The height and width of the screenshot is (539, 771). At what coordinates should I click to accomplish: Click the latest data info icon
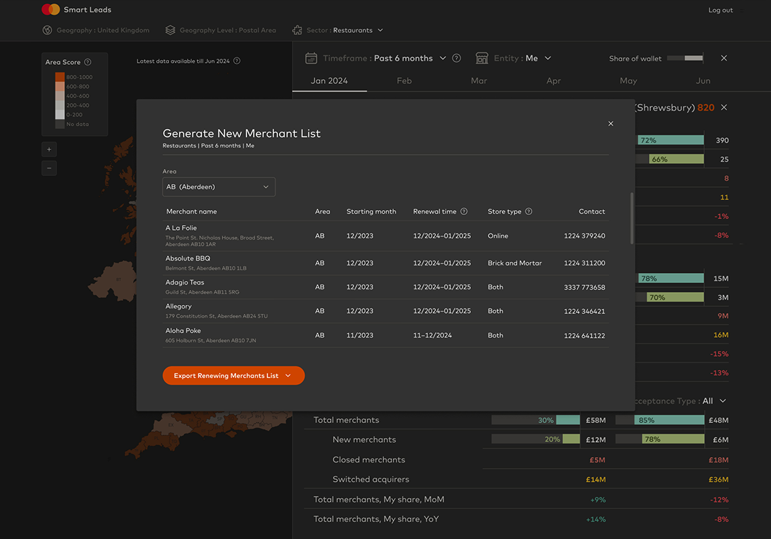[x=237, y=61]
